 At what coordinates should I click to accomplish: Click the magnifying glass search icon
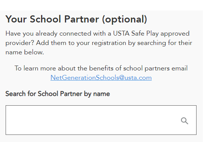185,121
